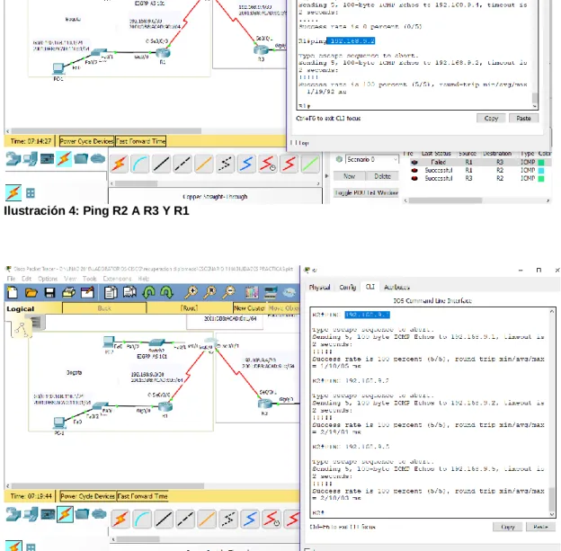561x551 pixels.
Task: Open file using the folder icon
Action: point(31,293)
